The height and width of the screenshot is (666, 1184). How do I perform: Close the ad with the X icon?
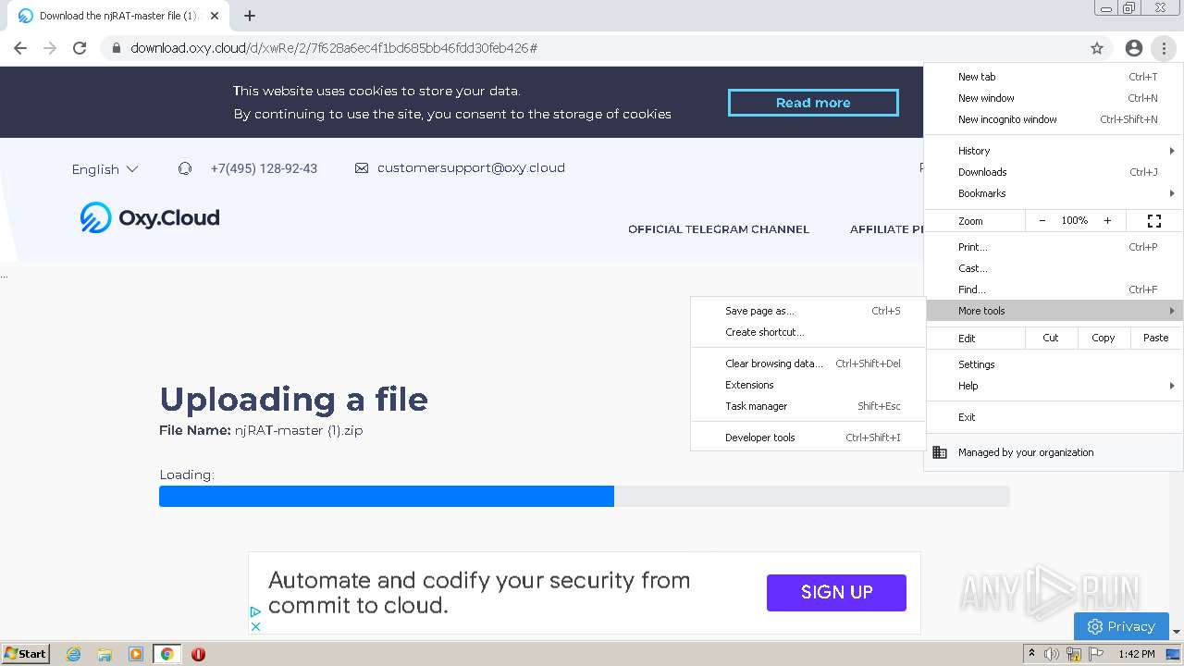(x=256, y=626)
